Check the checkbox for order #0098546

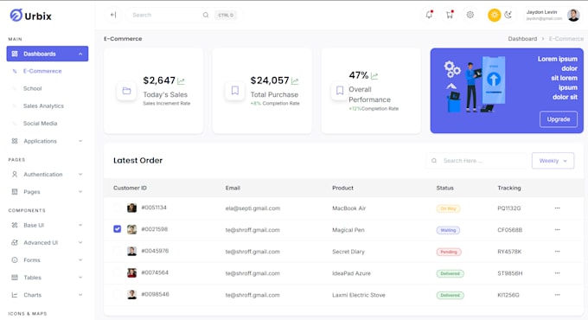tap(118, 295)
